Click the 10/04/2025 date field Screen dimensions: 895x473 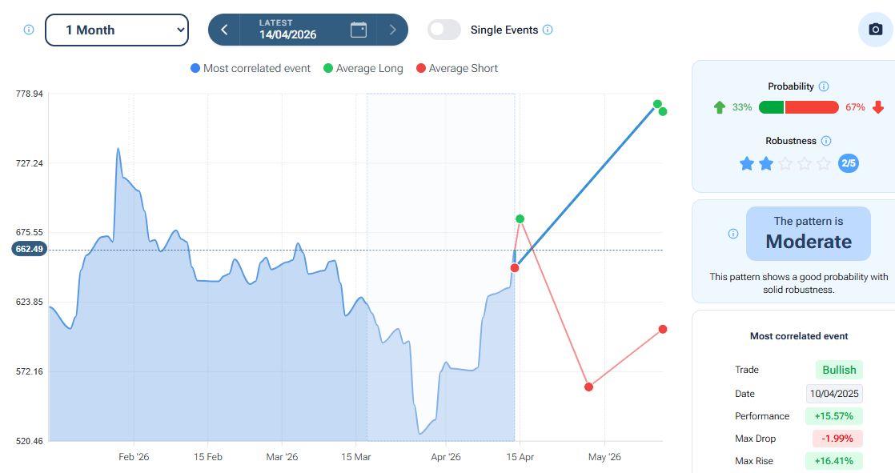834,394
